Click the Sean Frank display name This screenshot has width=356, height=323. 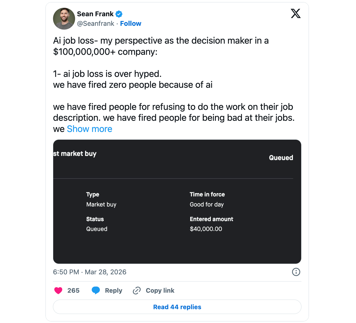(95, 14)
